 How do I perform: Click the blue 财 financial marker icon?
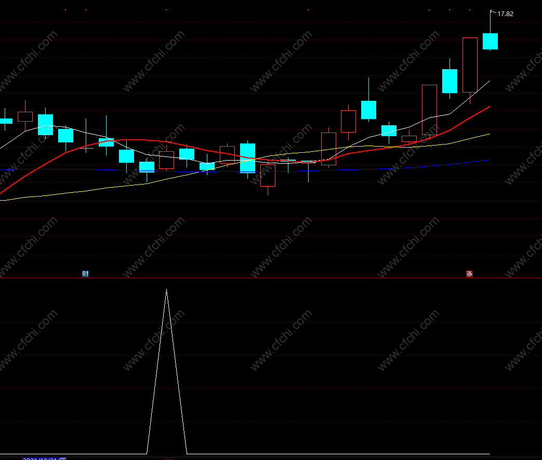click(85, 273)
